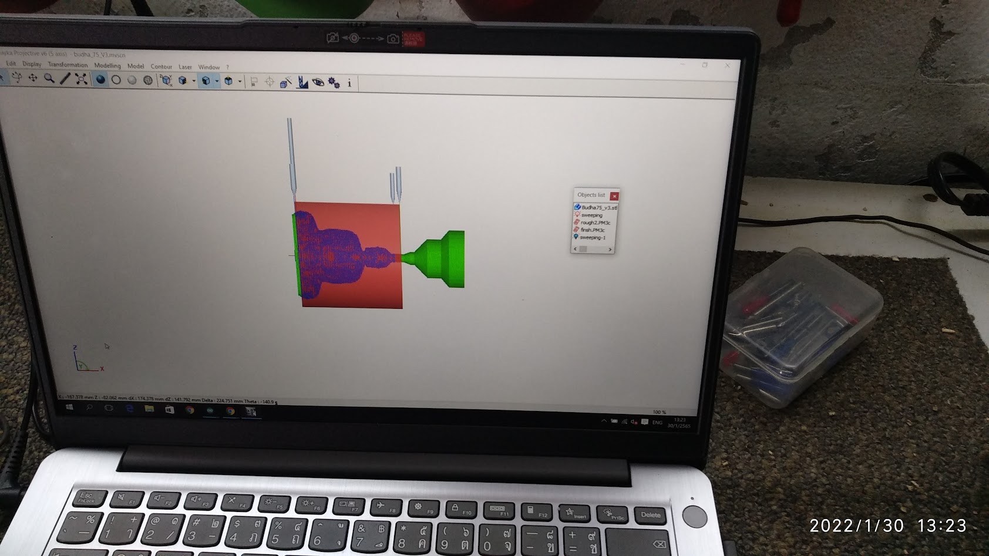Viewport: 989px width, 556px height.
Task: Click the top-face cube view icon
Action: click(x=228, y=81)
